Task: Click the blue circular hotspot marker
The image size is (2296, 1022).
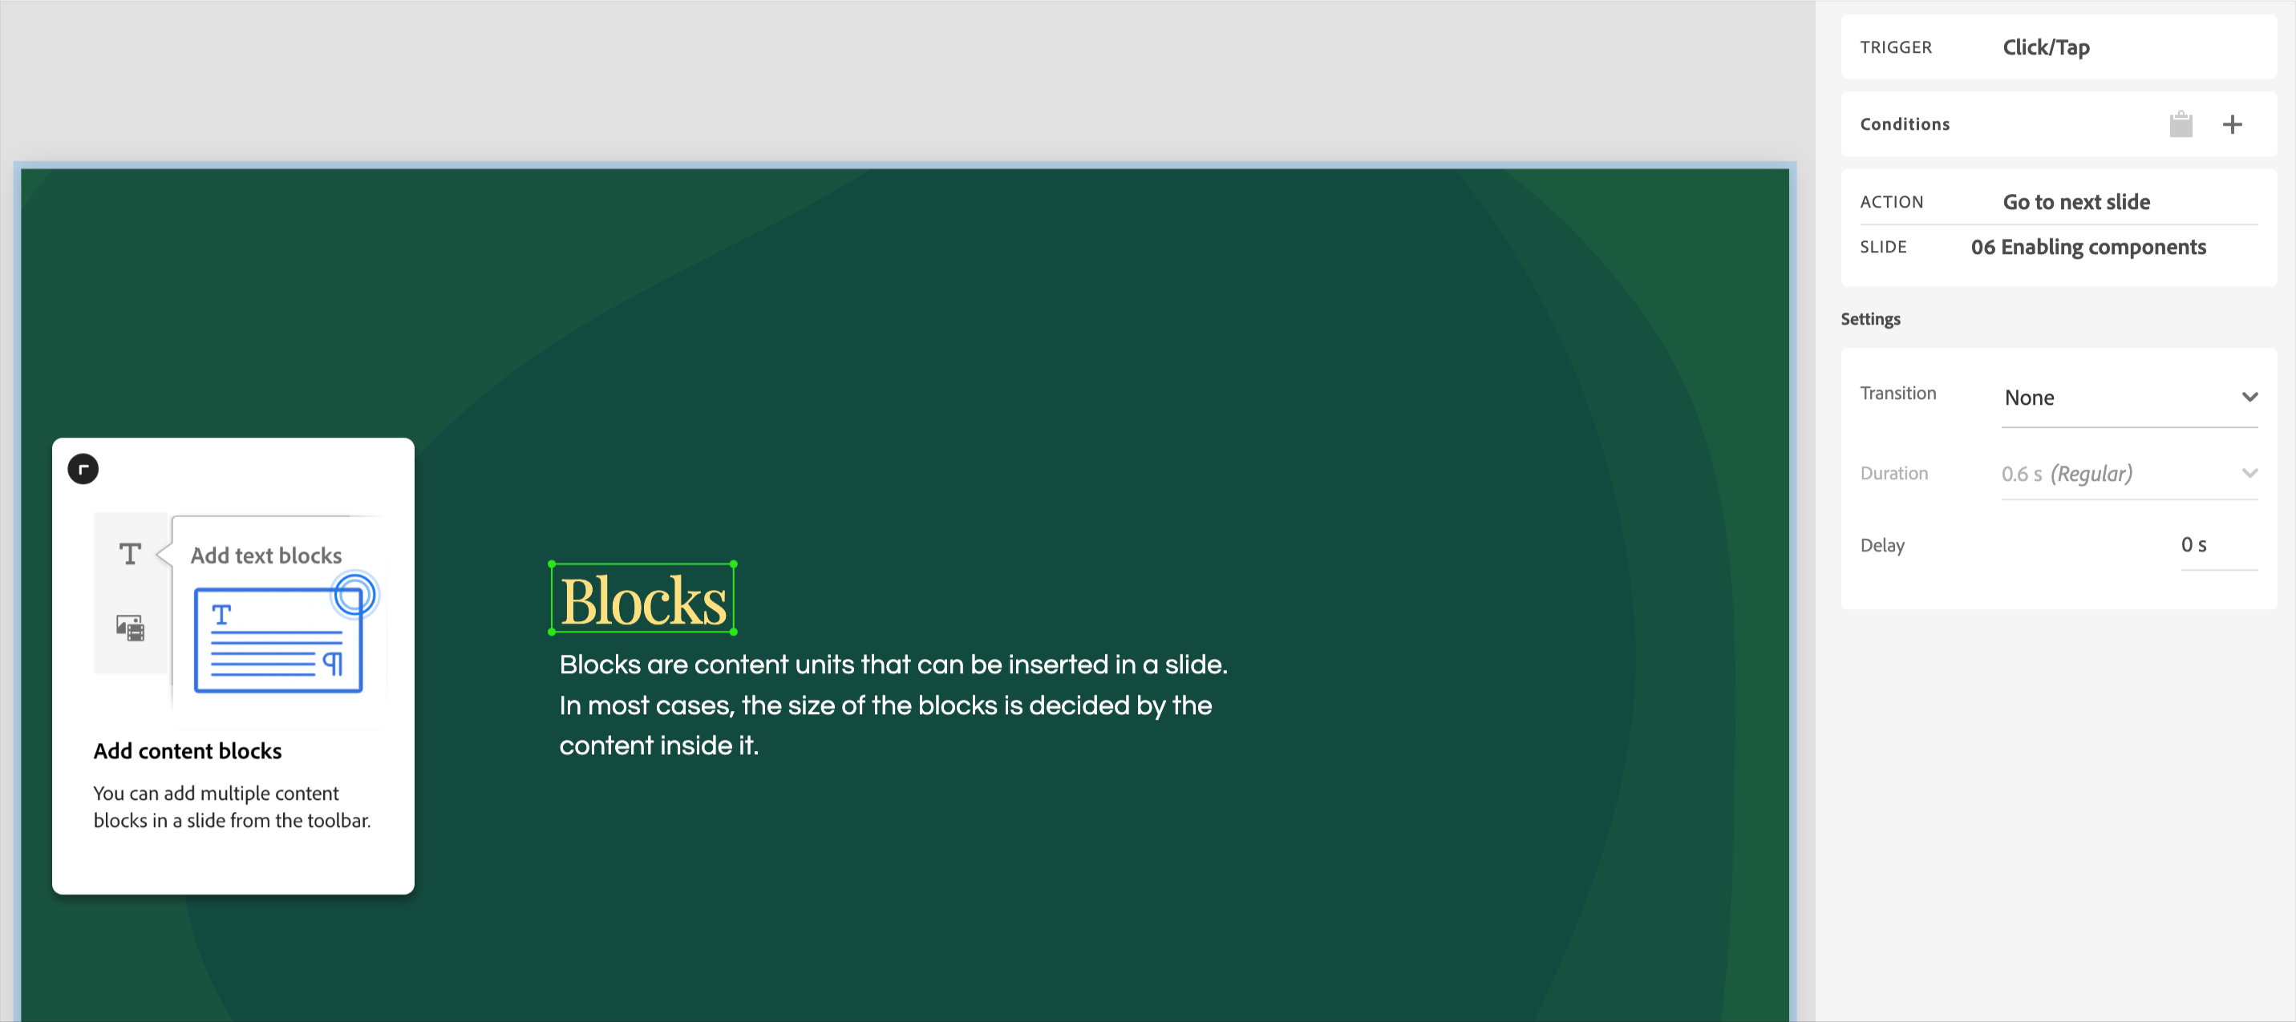Action: pos(354,594)
